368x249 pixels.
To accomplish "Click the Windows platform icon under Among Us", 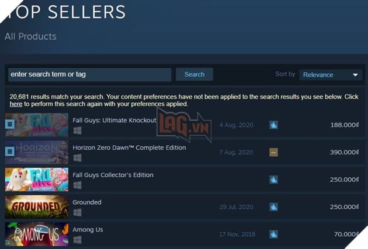I will (x=78, y=240).
